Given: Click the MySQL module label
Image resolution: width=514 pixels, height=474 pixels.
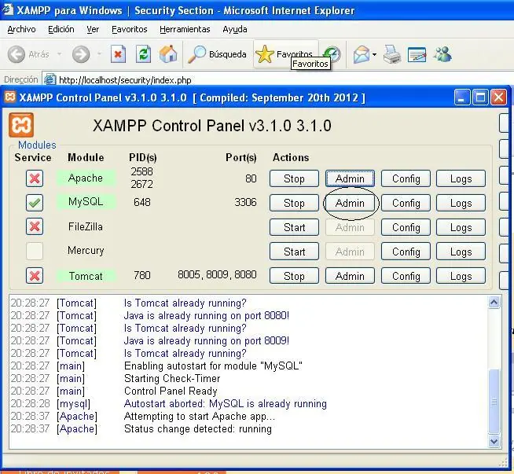Looking at the screenshot, I should tap(86, 201).
